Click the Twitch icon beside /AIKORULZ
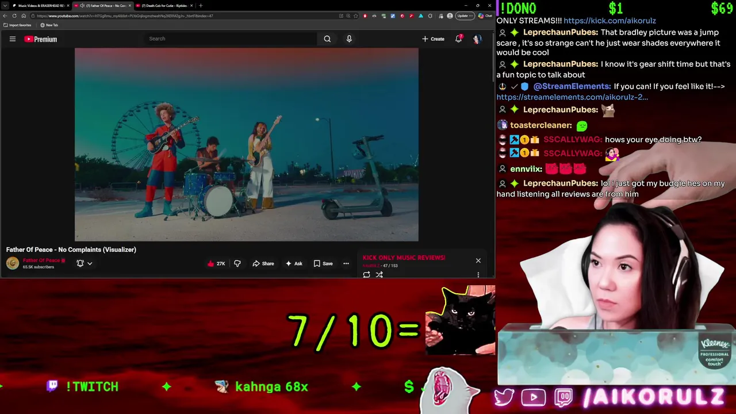Viewport: 736px width, 414px height. (x=564, y=397)
